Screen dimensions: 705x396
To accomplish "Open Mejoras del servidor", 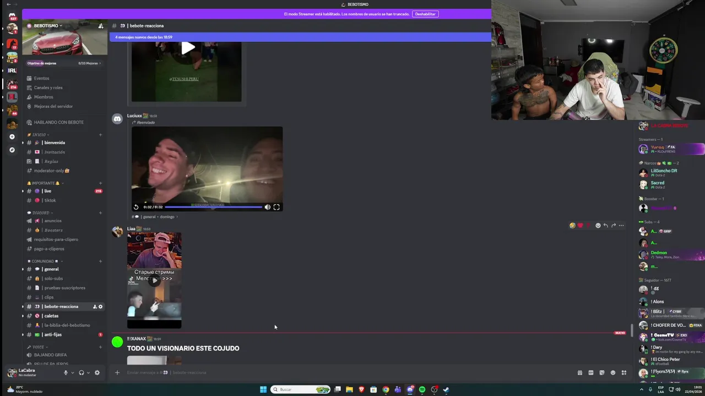I will coord(65,106).
